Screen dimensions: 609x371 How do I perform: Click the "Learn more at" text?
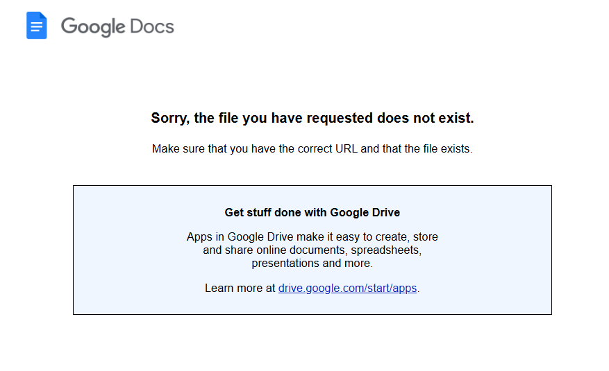tap(240, 288)
